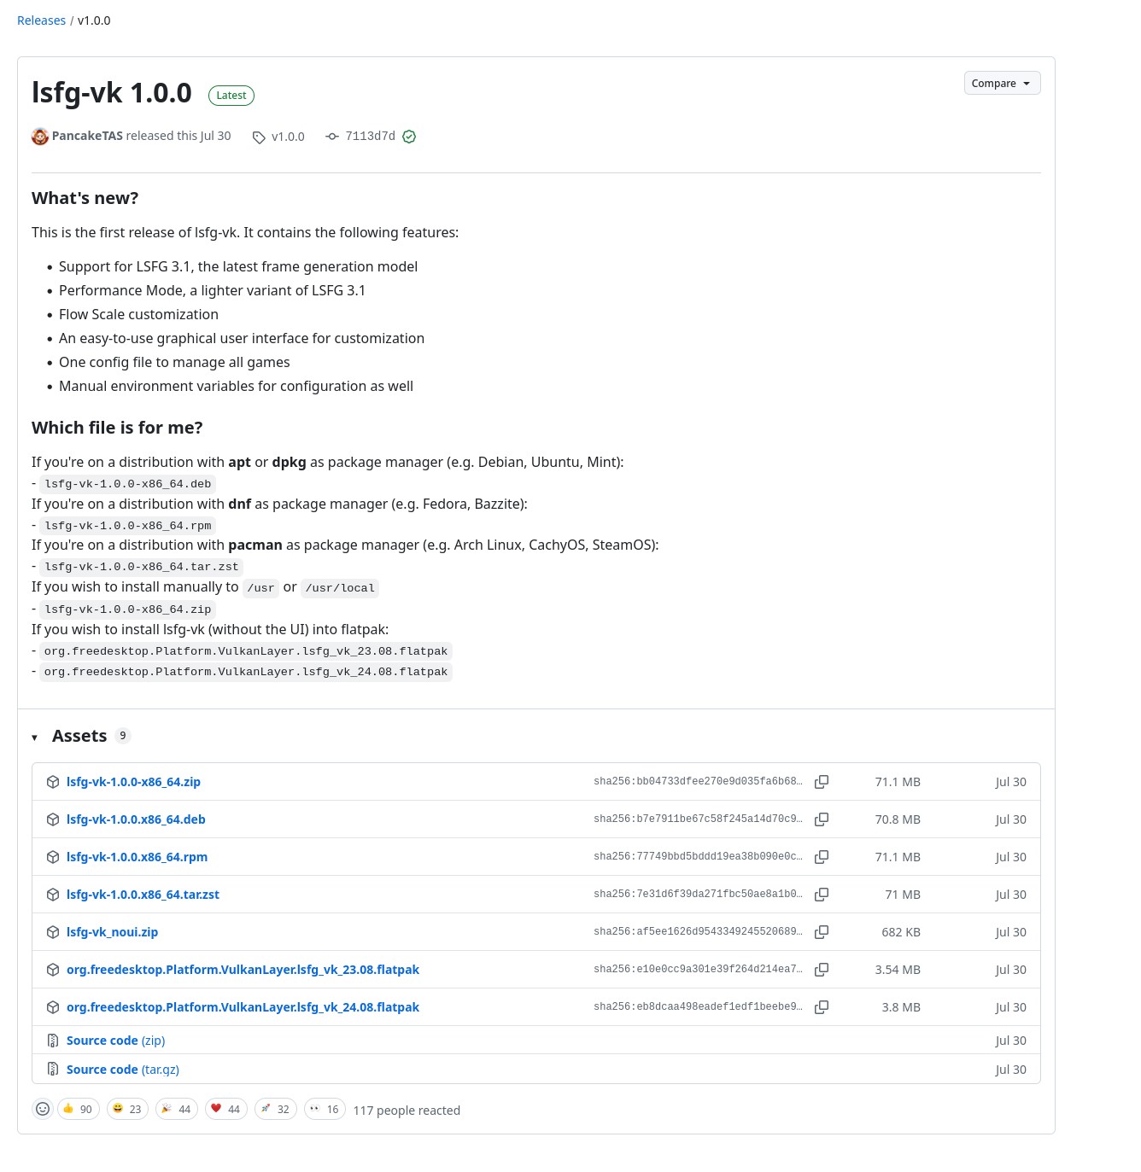Open the PancakeTAS profile link

87,136
